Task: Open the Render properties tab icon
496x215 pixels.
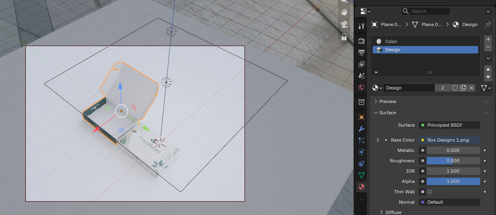Action: (x=361, y=41)
